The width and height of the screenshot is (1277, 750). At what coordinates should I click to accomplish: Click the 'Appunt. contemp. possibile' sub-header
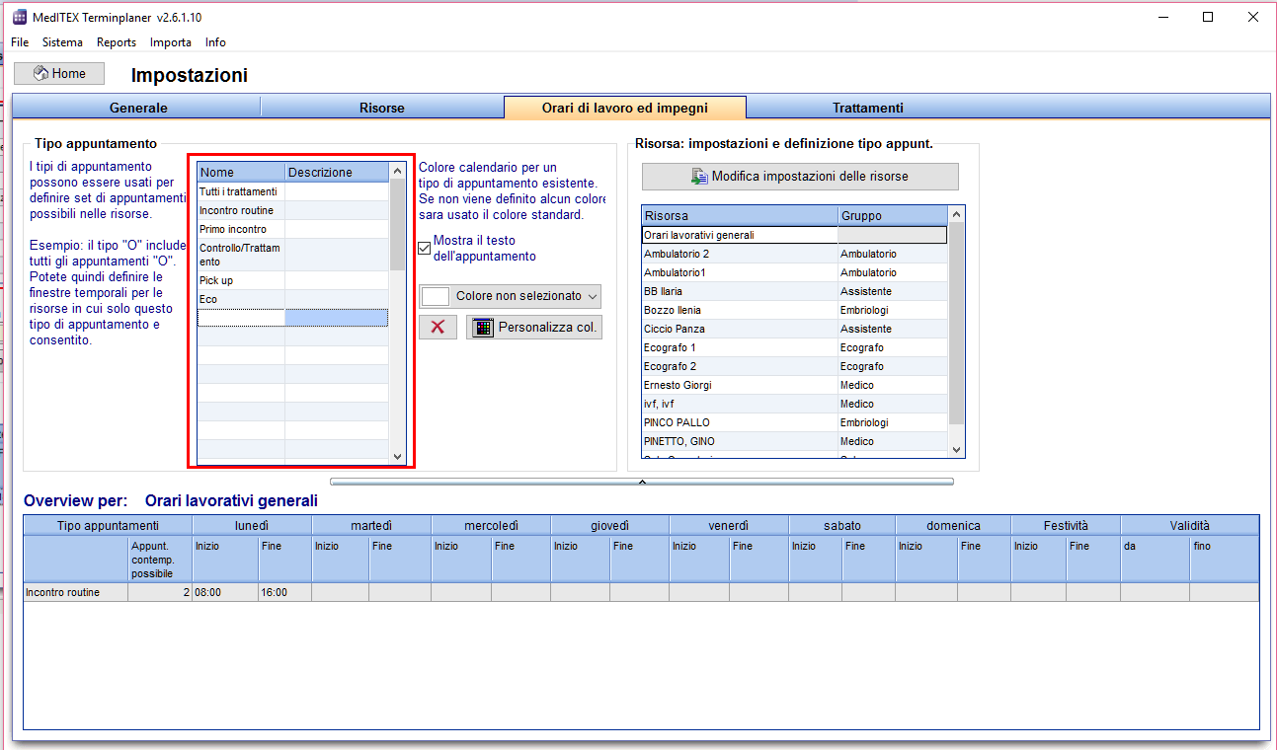(x=160, y=560)
